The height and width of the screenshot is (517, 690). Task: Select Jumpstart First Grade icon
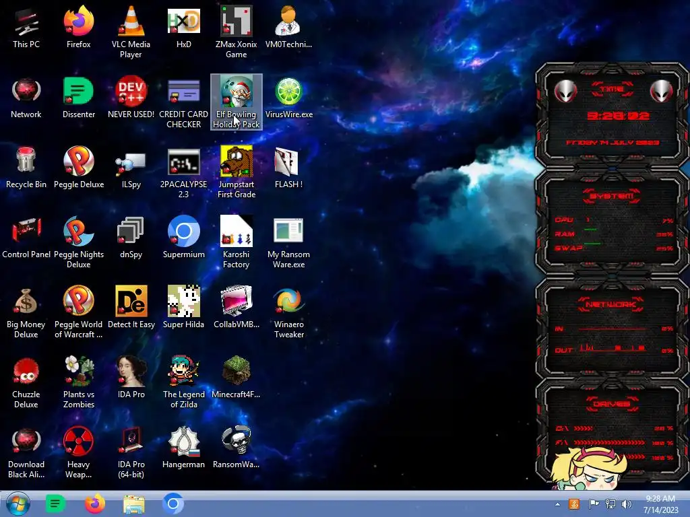click(x=237, y=172)
